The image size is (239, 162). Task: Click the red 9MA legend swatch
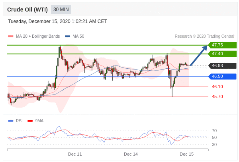(30, 121)
